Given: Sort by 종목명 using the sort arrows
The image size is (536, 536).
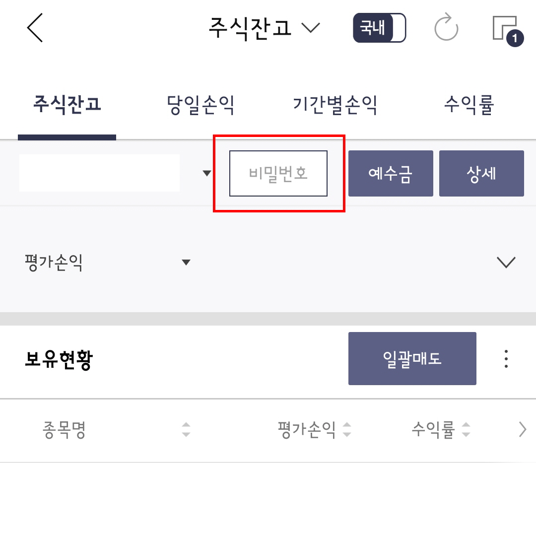Looking at the screenshot, I should pos(186,429).
